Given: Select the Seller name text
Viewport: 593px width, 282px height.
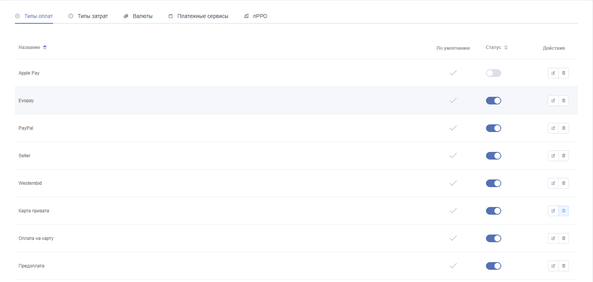Looking at the screenshot, I should pyautogui.click(x=24, y=156).
